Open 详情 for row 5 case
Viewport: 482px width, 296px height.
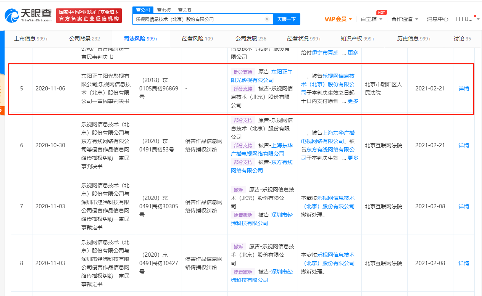click(x=464, y=88)
